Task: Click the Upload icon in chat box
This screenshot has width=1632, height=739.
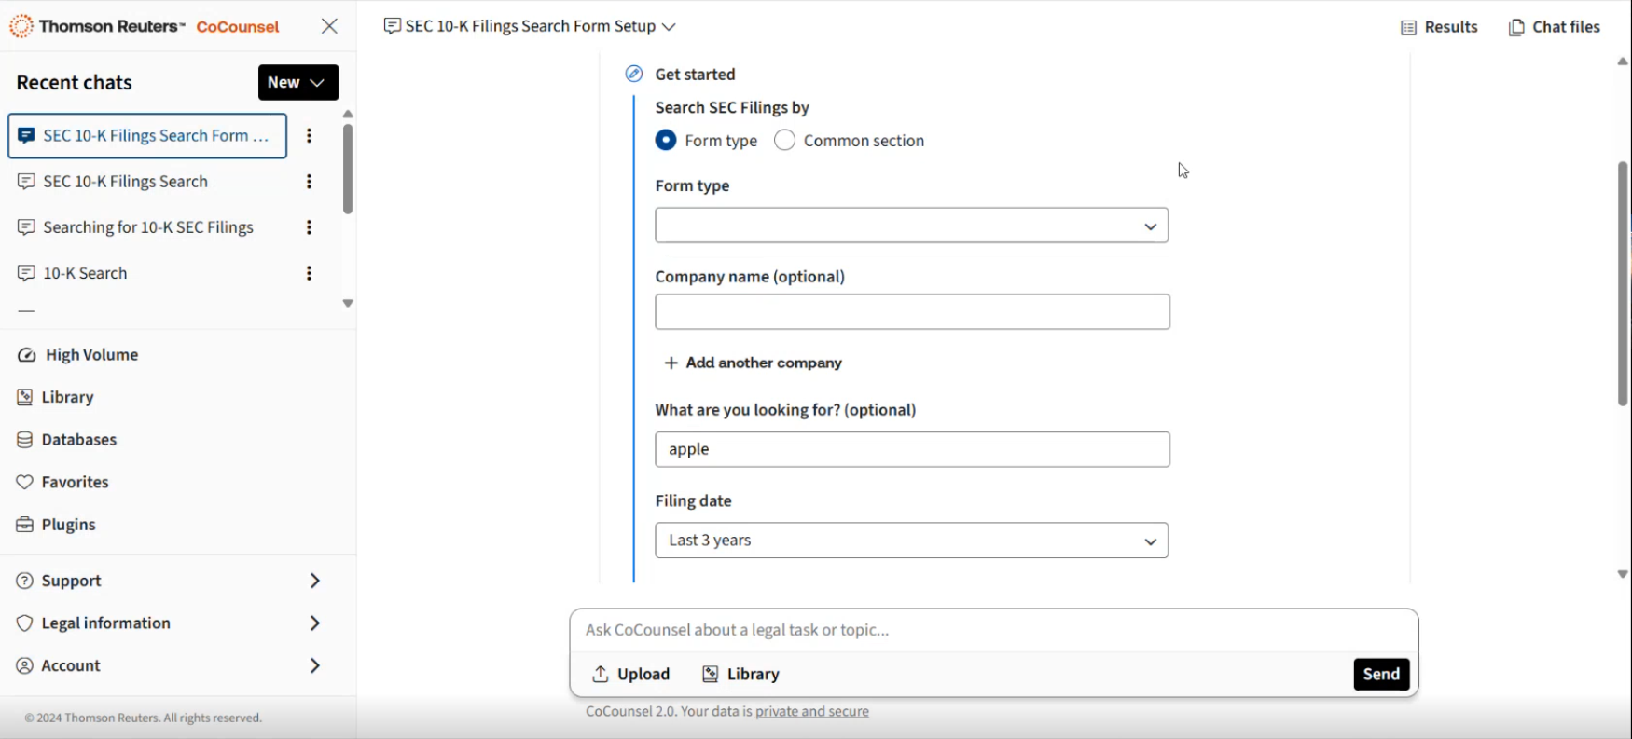Action: (602, 674)
